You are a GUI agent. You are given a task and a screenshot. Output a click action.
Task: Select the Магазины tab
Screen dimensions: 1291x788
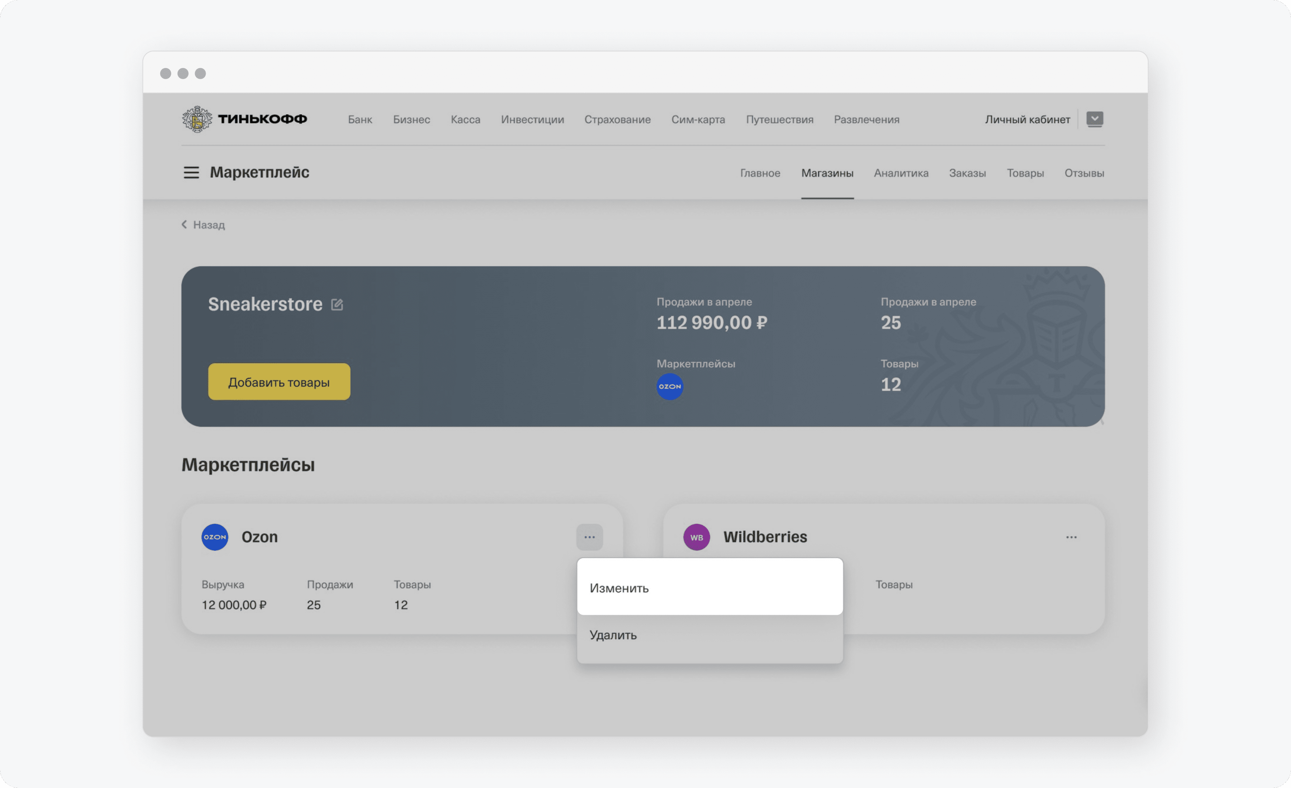pyautogui.click(x=827, y=173)
